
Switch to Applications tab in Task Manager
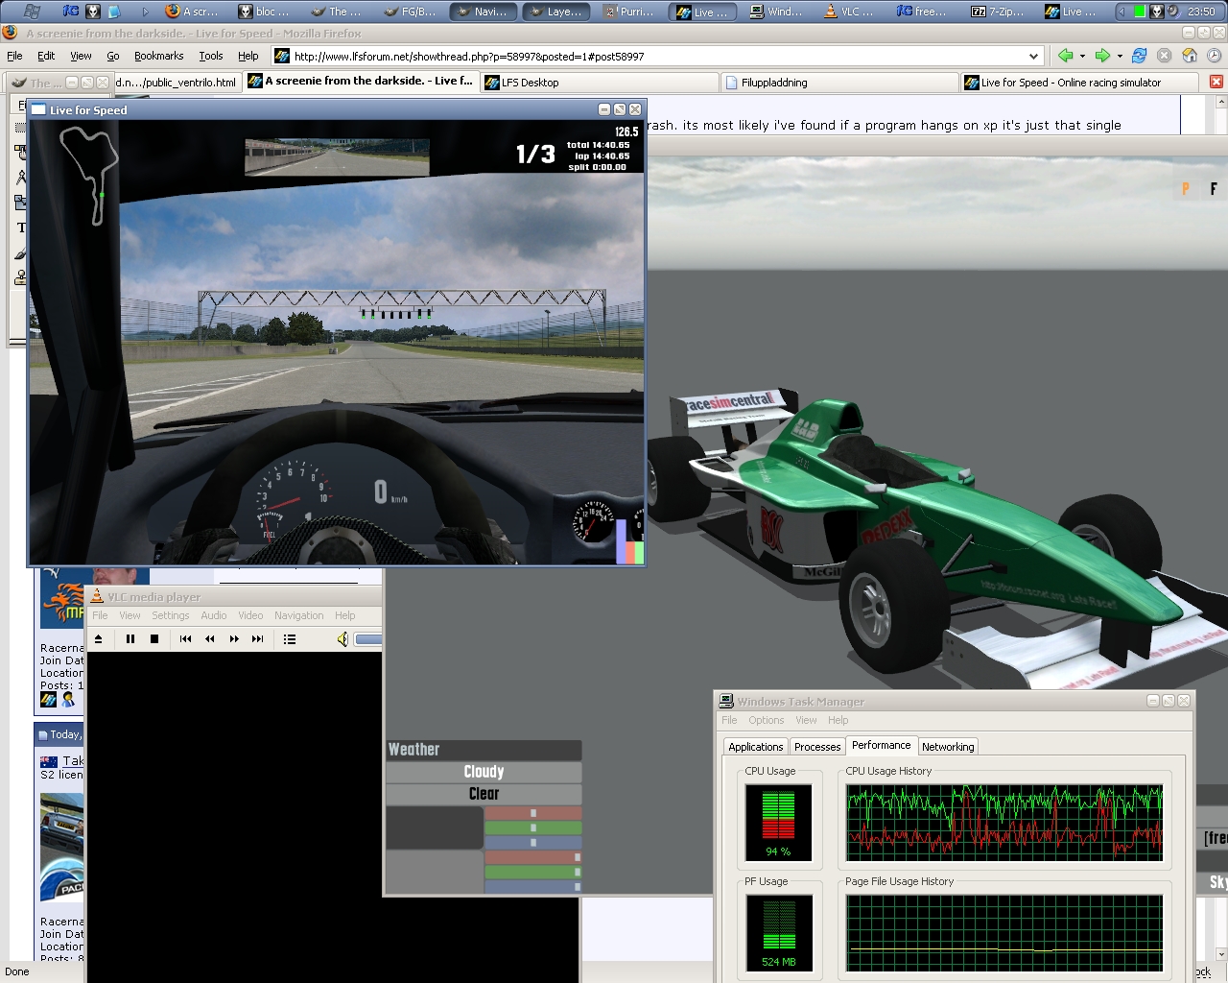(756, 747)
